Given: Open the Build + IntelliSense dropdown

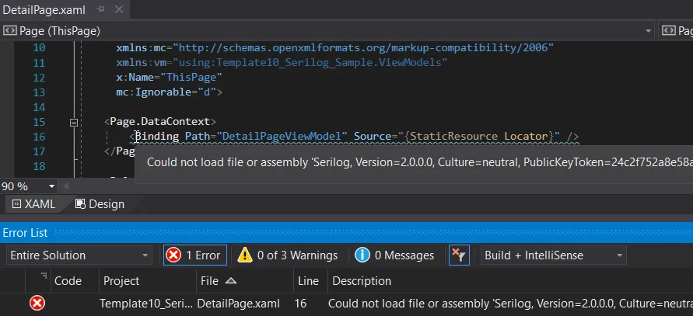Looking at the screenshot, I should tap(553, 255).
